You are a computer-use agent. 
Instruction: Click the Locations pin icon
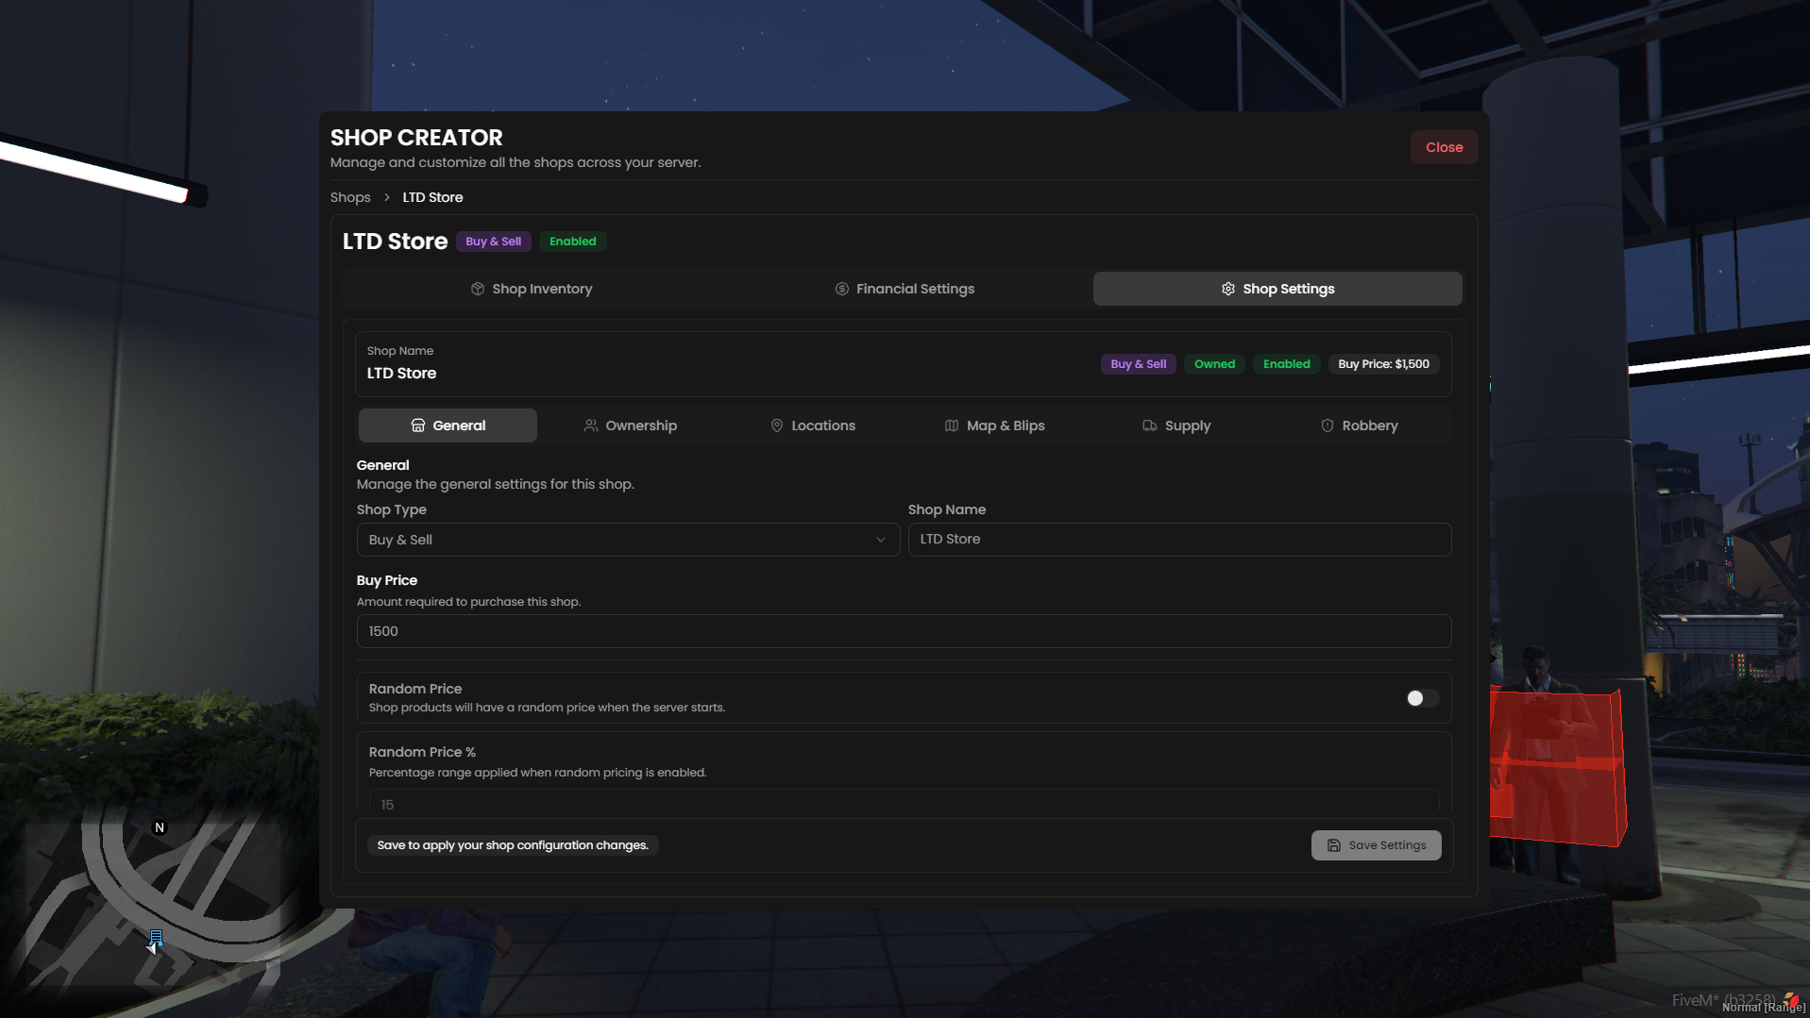[777, 426]
